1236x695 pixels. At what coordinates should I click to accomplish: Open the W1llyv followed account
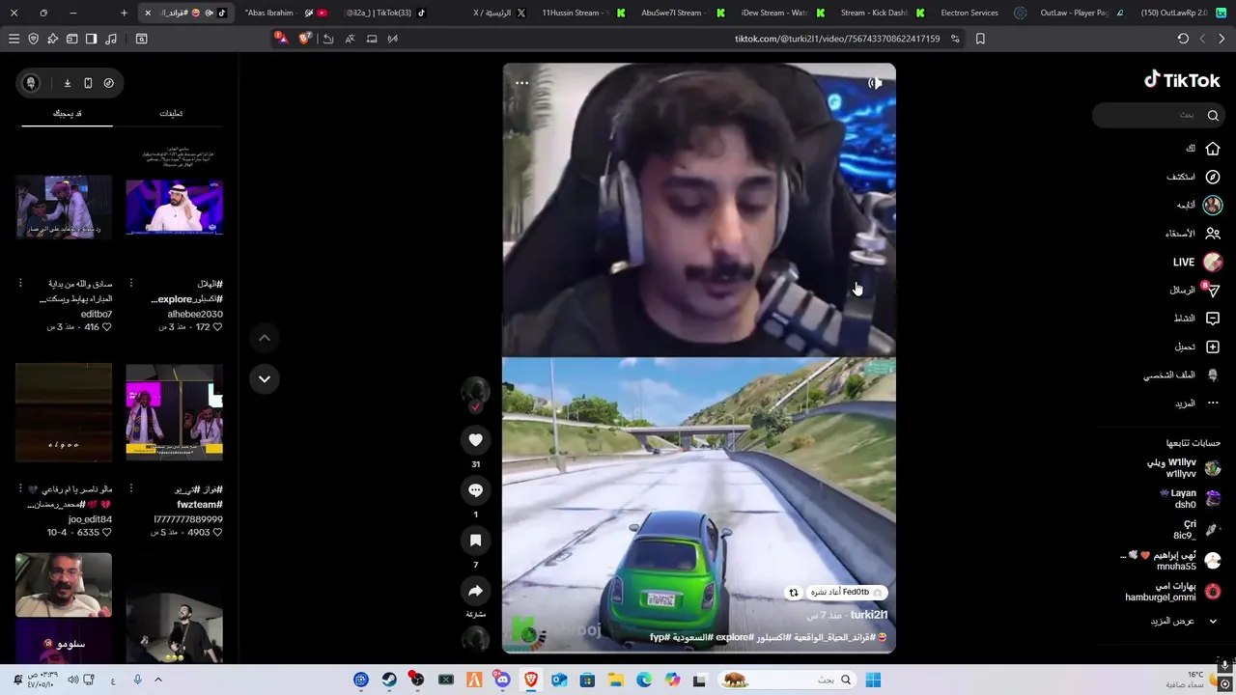pos(1183,468)
